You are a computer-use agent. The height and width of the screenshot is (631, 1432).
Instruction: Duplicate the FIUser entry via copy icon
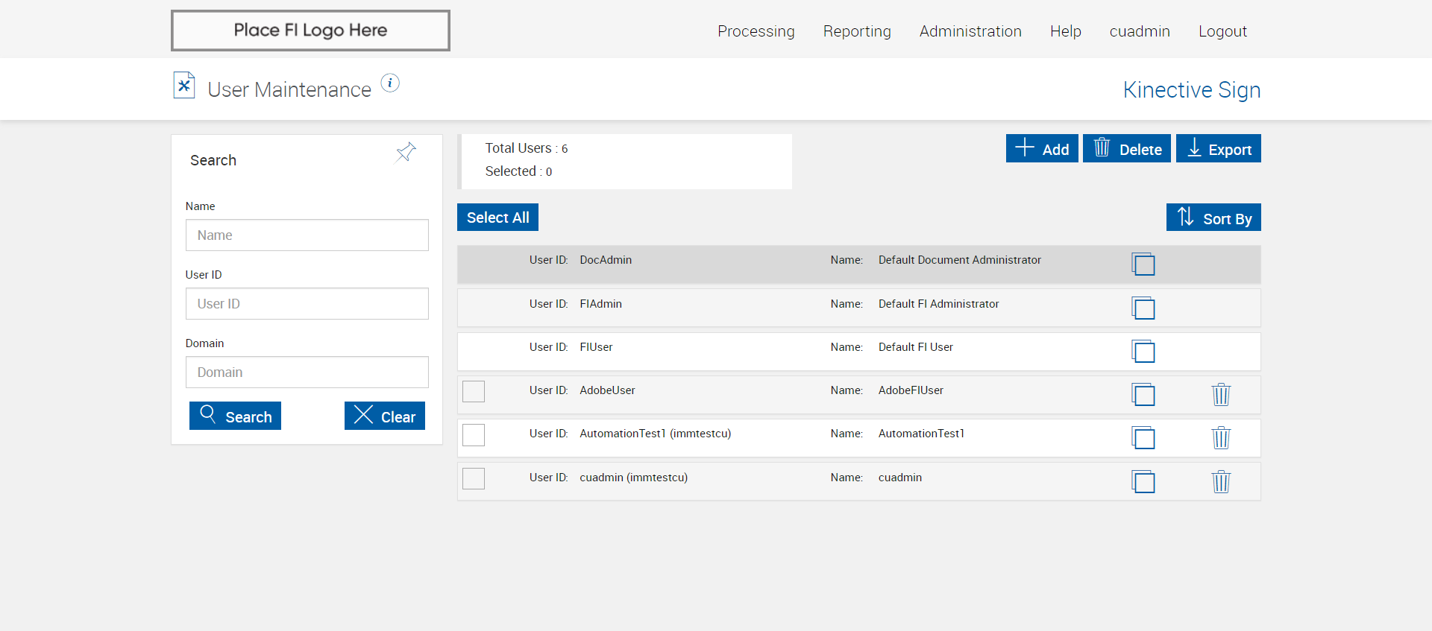1143,351
